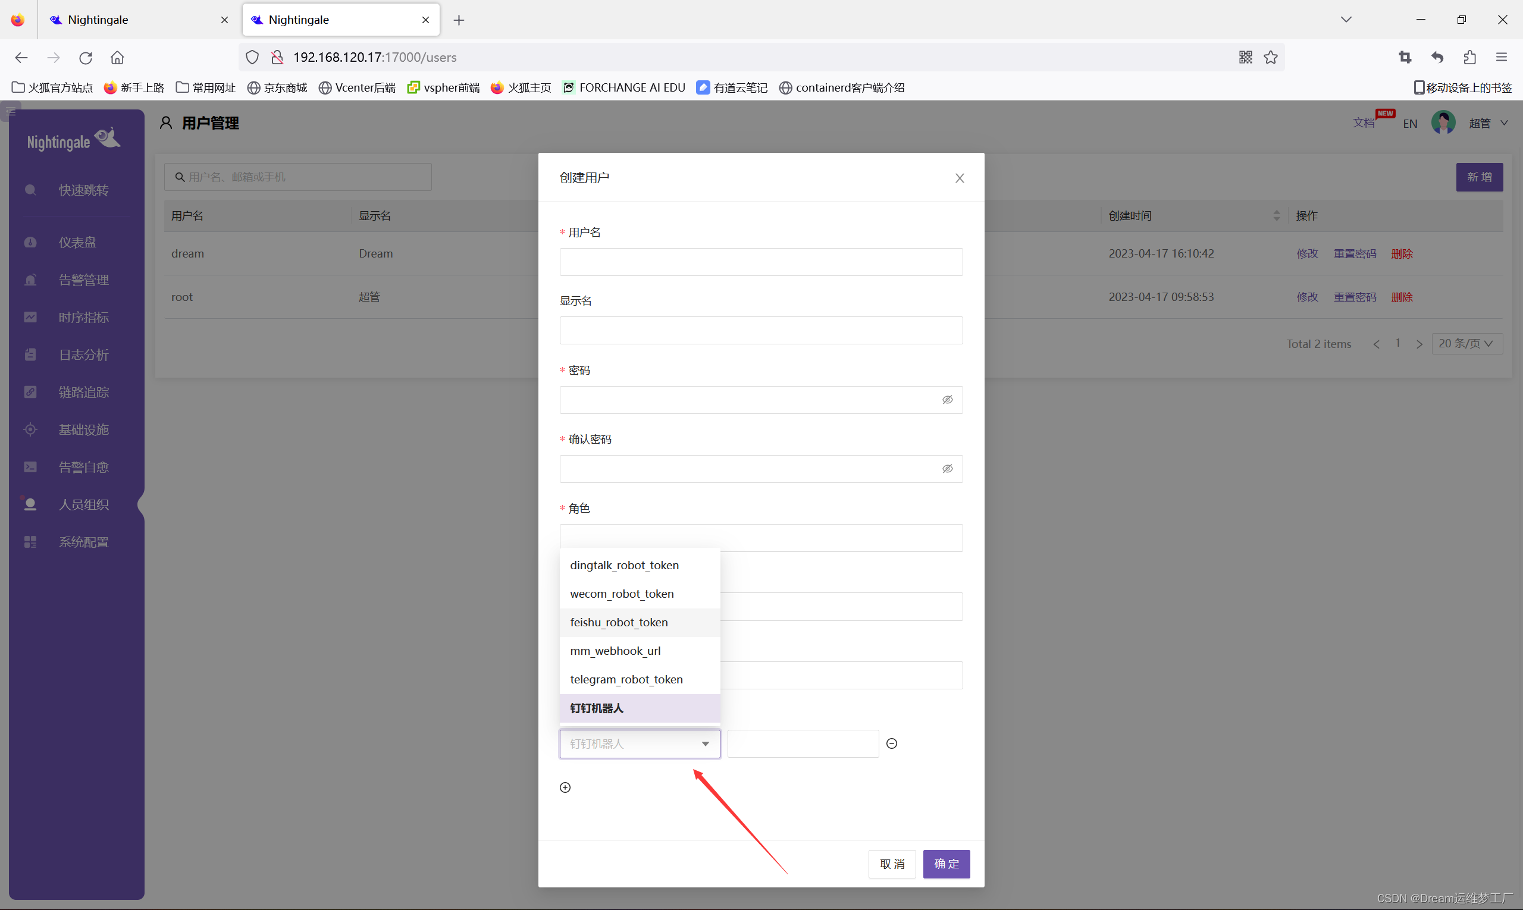Toggle confirm password visibility eye icon
Viewport: 1523px width, 910px height.
click(x=948, y=469)
